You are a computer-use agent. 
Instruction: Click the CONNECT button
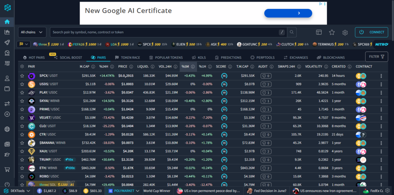[371, 32]
